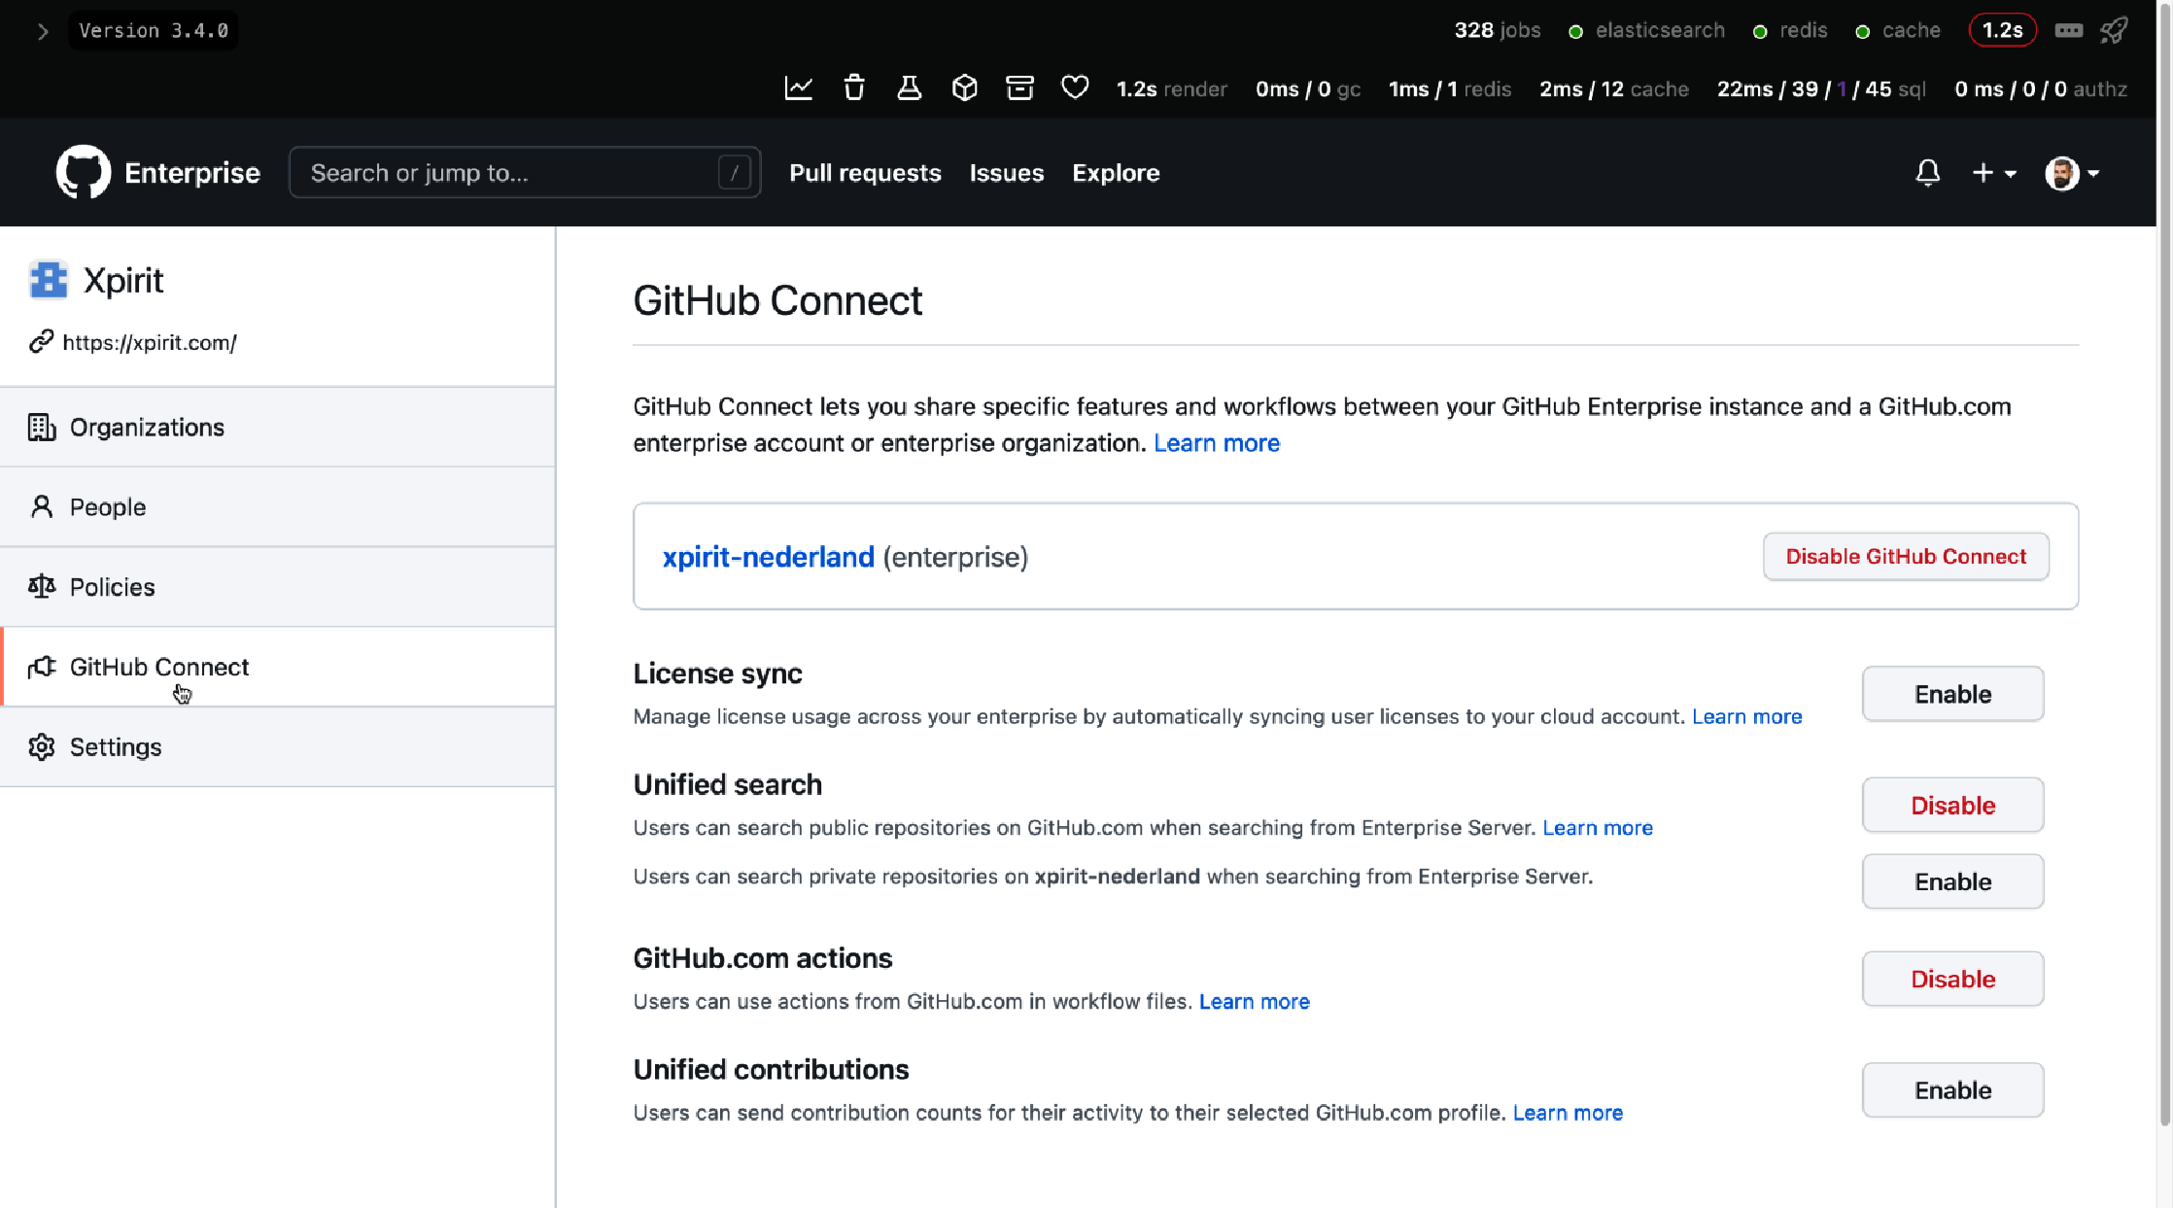The height and width of the screenshot is (1208, 2173).
Task: Open the xpirit-nederland enterprise link
Action: point(768,557)
